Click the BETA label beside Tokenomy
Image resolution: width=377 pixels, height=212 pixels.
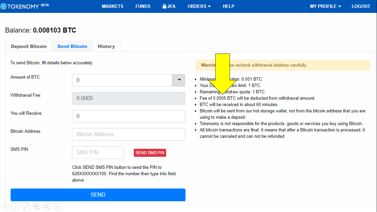(x=45, y=5)
